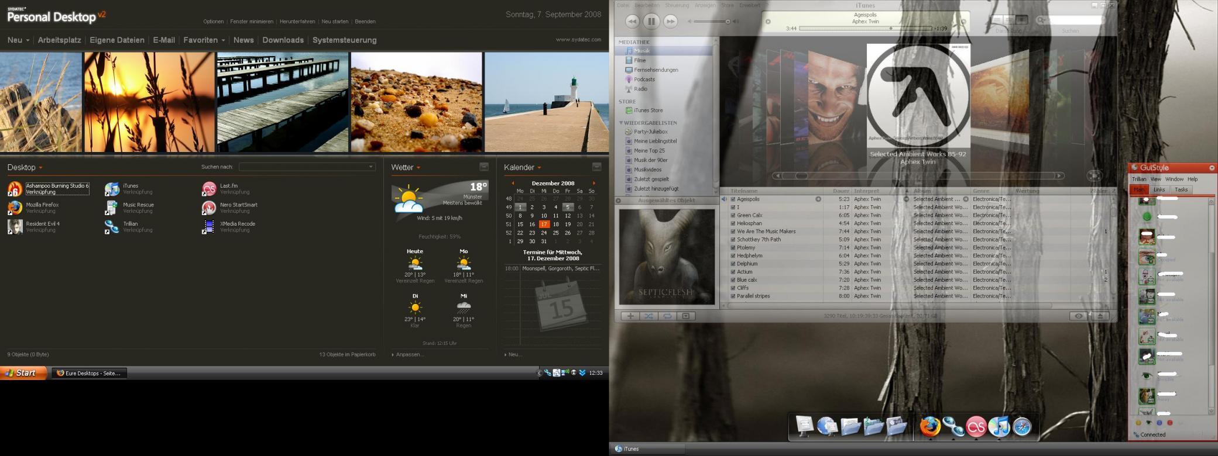Seek in the iTunes track progress bar
This screenshot has width=1218, height=456.
[865, 28]
